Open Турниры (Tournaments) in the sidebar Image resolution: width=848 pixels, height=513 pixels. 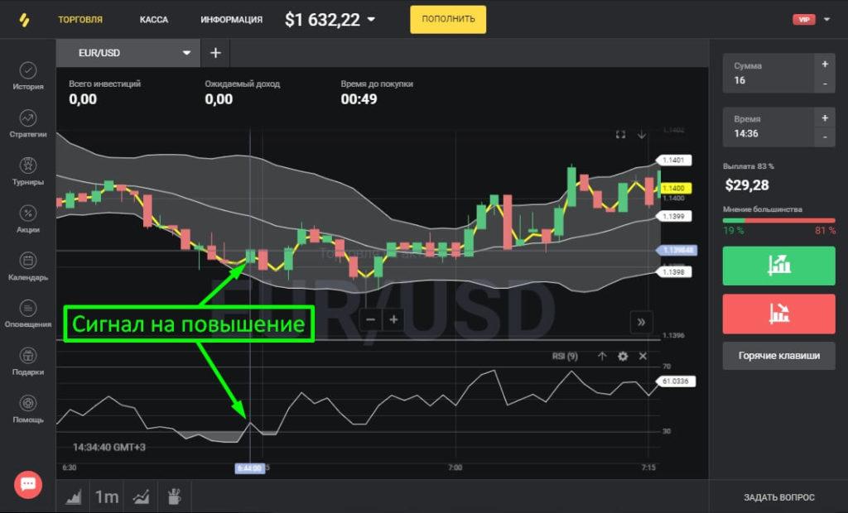point(28,170)
